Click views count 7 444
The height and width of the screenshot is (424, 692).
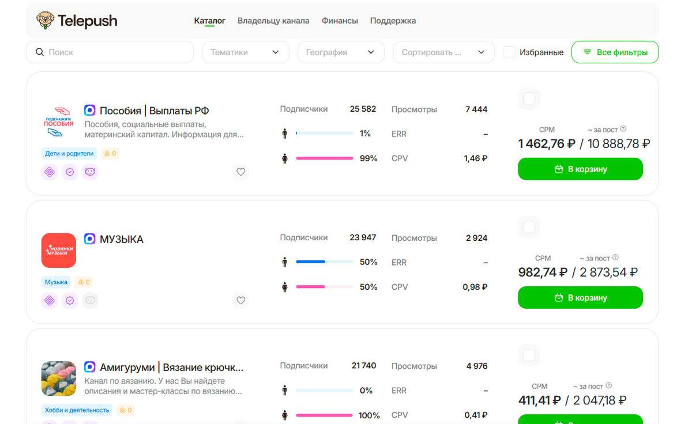tap(476, 109)
